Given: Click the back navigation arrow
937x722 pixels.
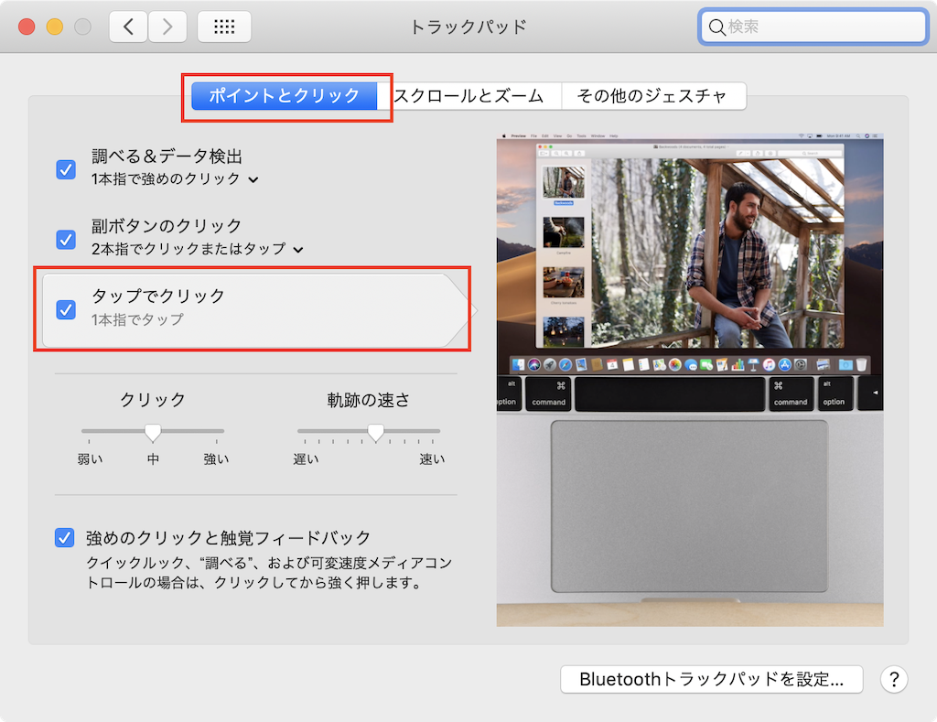Looking at the screenshot, I should (127, 27).
